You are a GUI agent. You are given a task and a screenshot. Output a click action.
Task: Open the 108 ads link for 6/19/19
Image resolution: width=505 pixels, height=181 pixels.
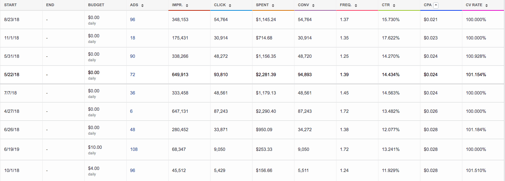134,150
